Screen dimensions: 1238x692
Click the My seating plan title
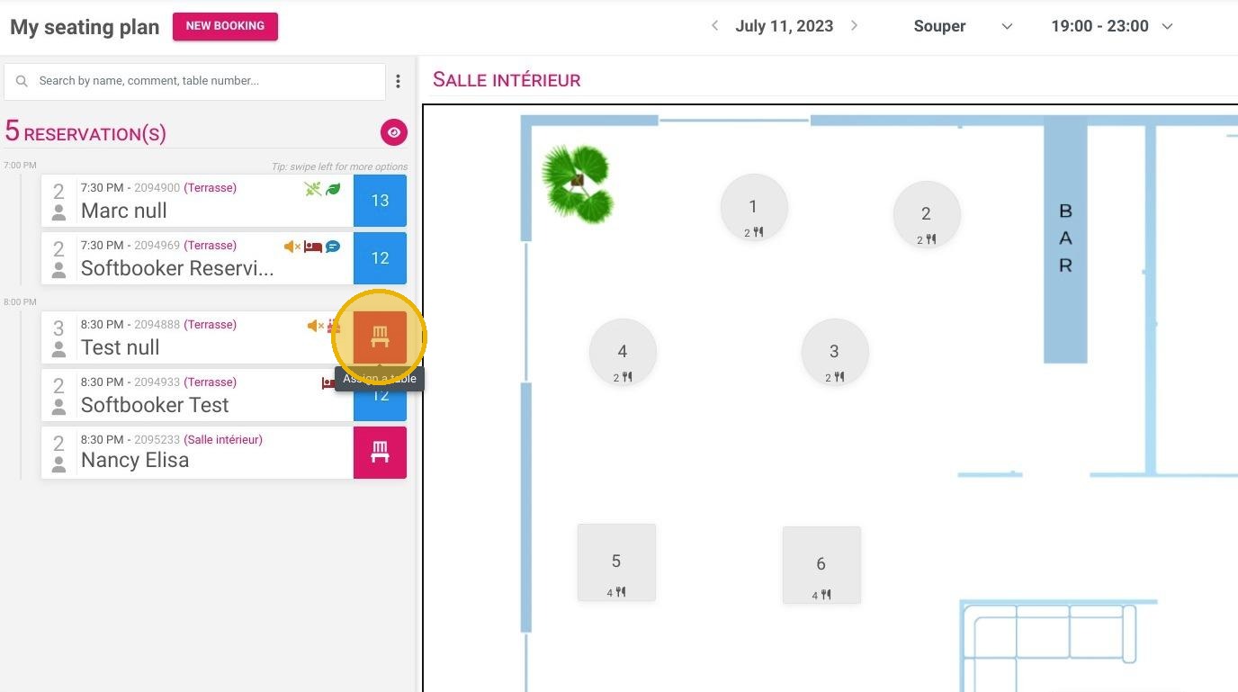point(85,27)
